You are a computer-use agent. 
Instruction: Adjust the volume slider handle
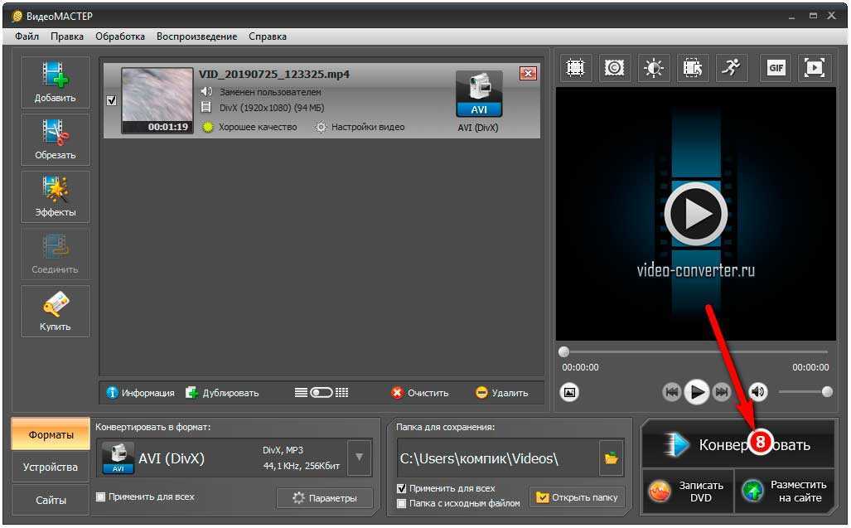[x=827, y=392]
